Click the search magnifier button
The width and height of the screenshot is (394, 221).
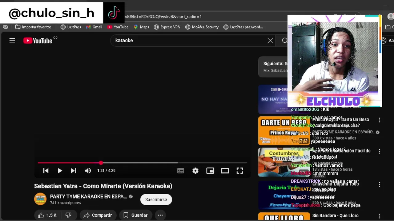pyautogui.click(x=285, y=41)
